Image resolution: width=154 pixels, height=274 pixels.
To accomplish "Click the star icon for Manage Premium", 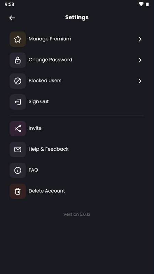I will coord(18,39).
